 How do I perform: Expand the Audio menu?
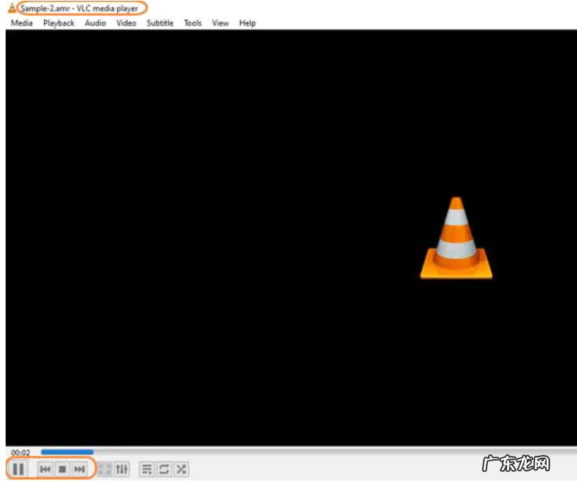(x=95, y=23)
